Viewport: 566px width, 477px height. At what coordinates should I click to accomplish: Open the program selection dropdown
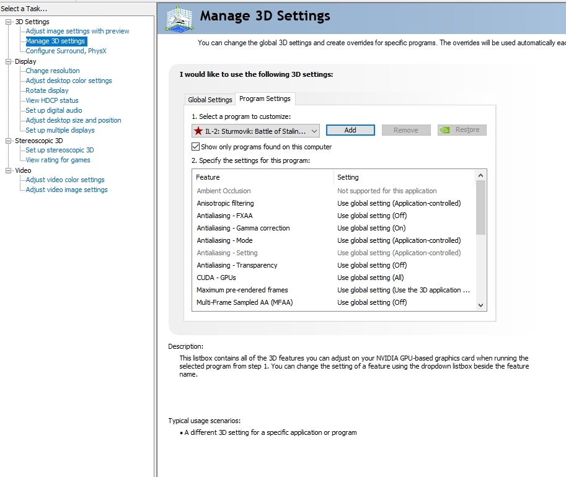click(x=255, y=131)
